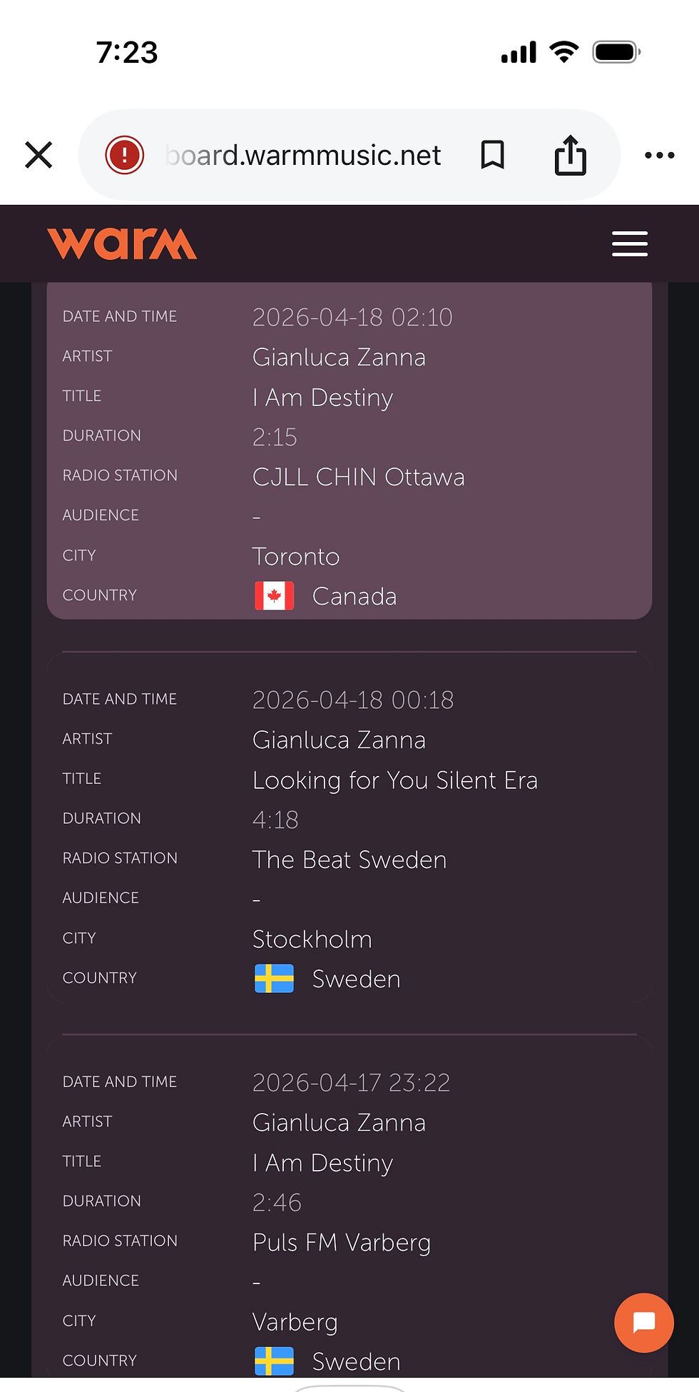Bookmark this page
The width and height of the screenshot is (699, 1392).
(492, 155)
